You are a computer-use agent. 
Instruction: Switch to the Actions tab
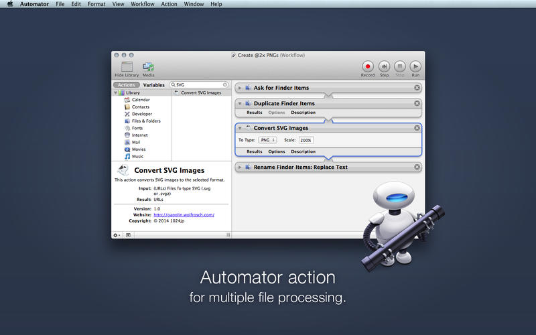pyautogui.click(x=127, y=85)
